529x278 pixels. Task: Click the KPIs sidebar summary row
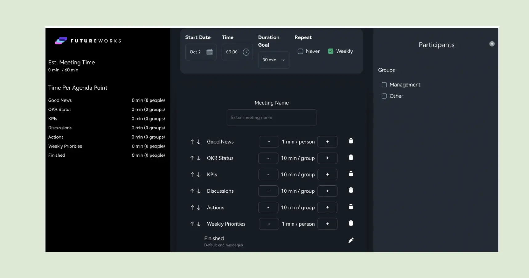107,119
